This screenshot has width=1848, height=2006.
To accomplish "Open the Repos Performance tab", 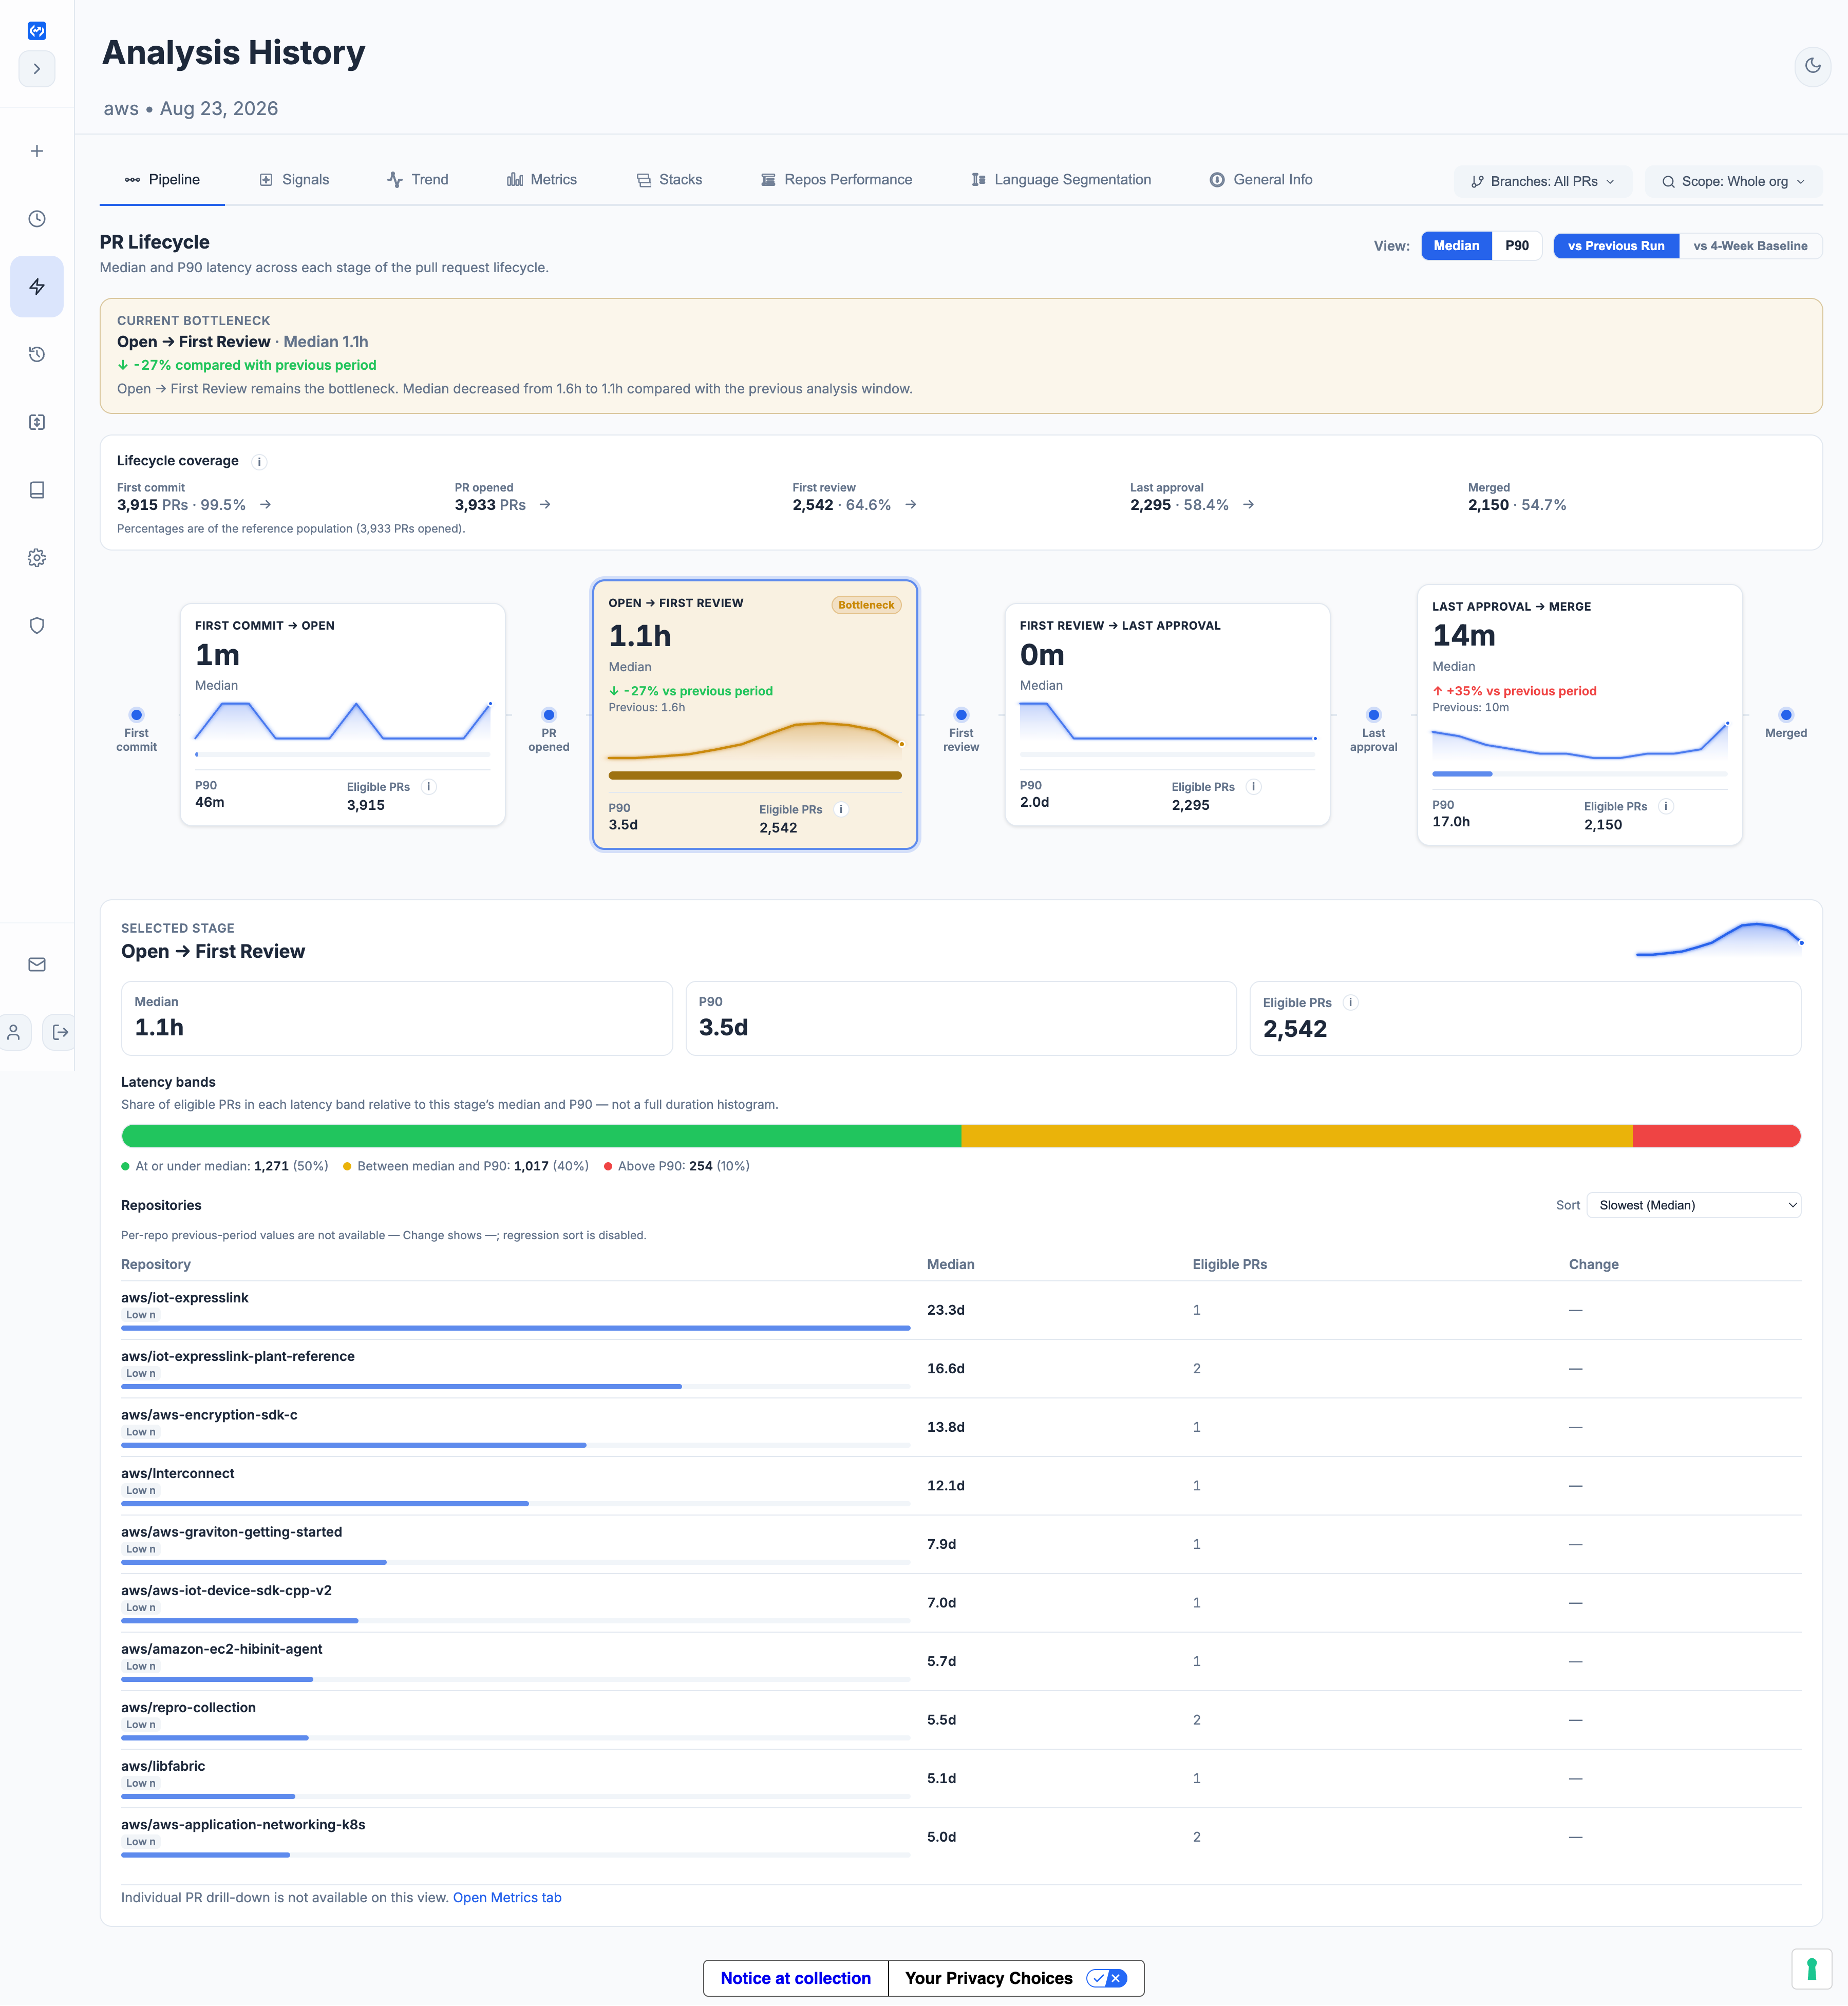I will click(837, 180).
